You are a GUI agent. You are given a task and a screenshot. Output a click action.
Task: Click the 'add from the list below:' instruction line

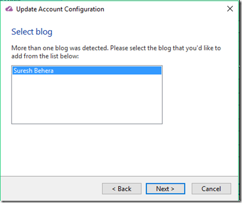(x=45, y=56)
